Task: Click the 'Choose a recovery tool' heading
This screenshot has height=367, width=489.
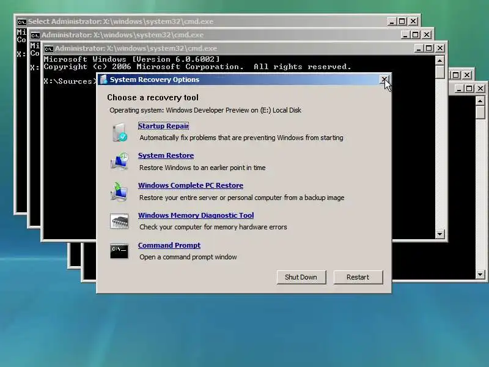Action: tap(153, 98)
